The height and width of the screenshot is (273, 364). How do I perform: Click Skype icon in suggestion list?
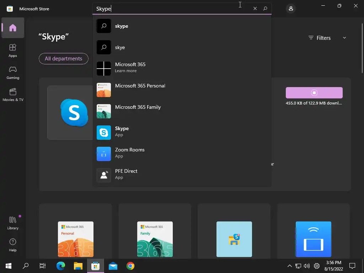[104, 133]
